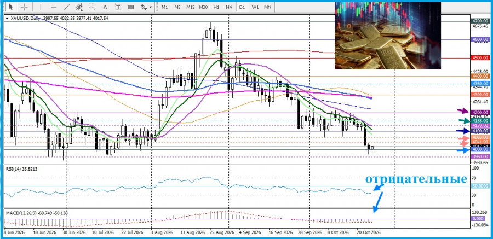Click the blue 4360.00 price label

[480, 84]
